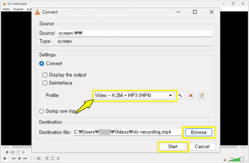249x163 pixels.
Task: Click the frame by frame icon
Action: (24, 152)
